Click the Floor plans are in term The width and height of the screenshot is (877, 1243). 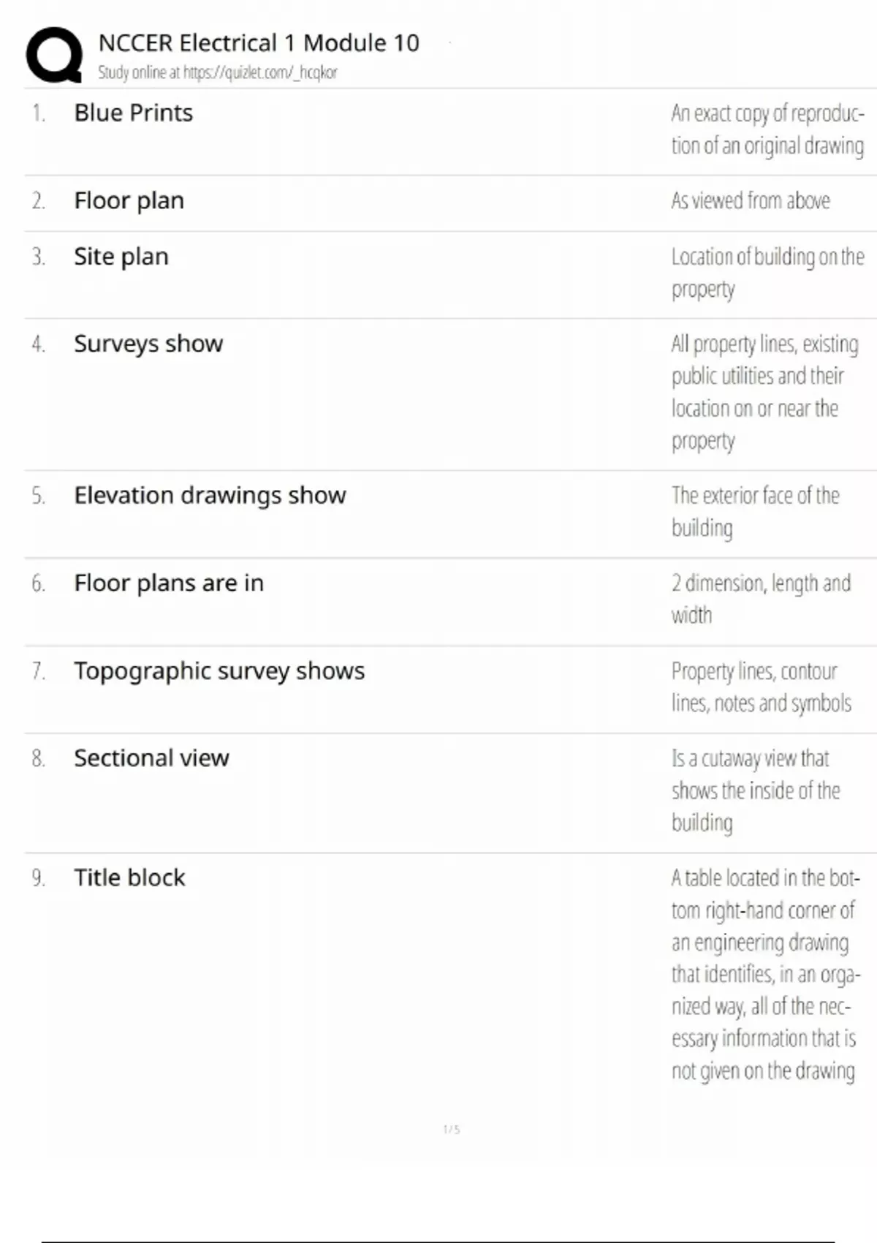(169, 583)
